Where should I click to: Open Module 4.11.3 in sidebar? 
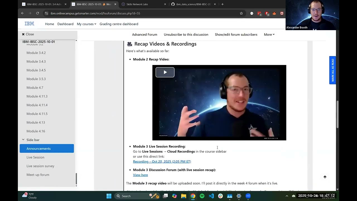click(x=37, y=96)
